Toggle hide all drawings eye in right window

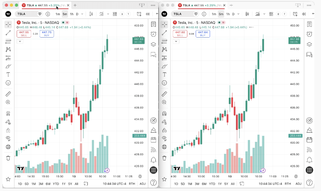click(x=164, y=138)
